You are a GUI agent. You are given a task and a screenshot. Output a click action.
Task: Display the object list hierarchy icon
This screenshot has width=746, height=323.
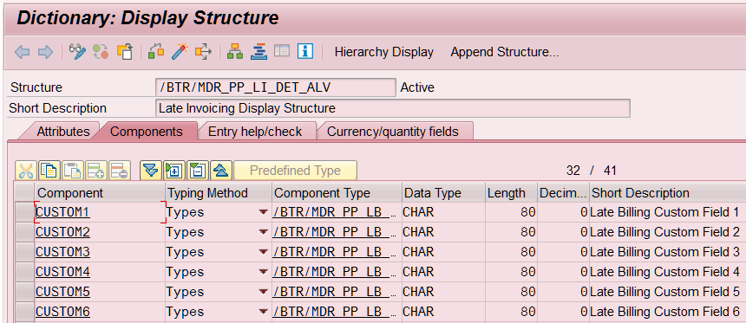point(234,51)
